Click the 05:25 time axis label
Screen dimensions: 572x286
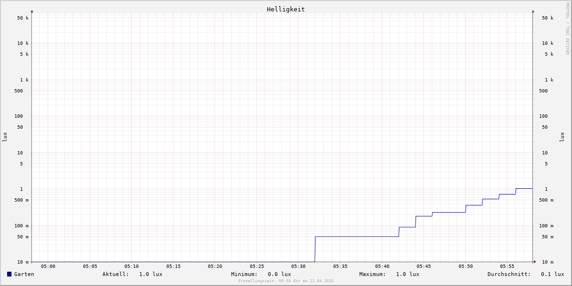tap(257, 266)
